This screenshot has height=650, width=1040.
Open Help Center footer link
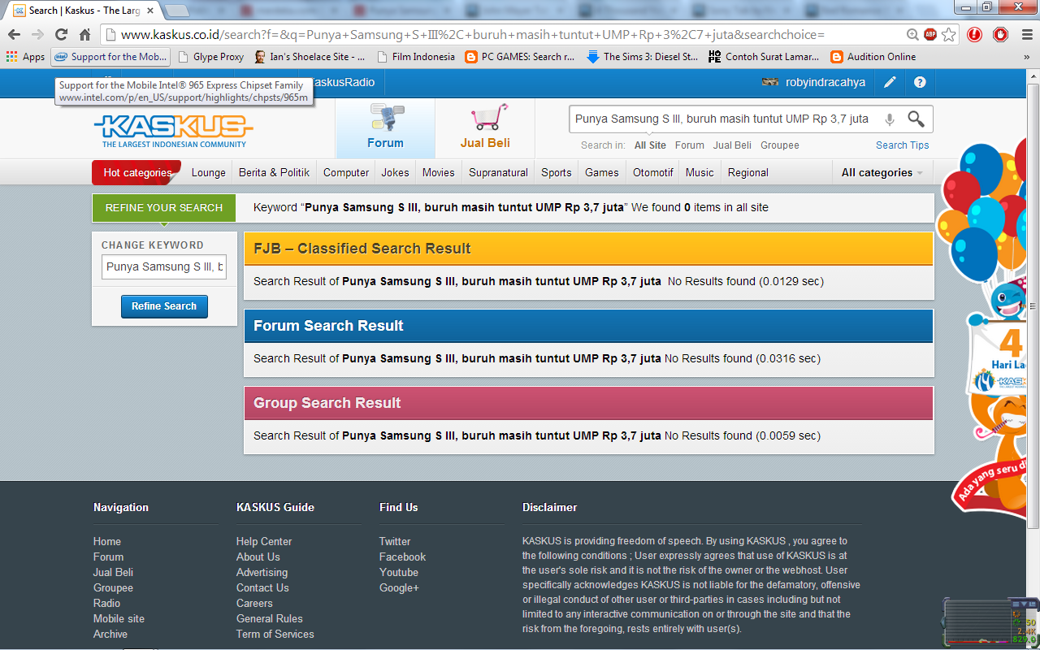264,541
